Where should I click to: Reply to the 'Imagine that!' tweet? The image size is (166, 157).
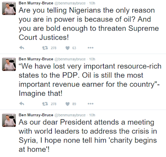[22, 104]
